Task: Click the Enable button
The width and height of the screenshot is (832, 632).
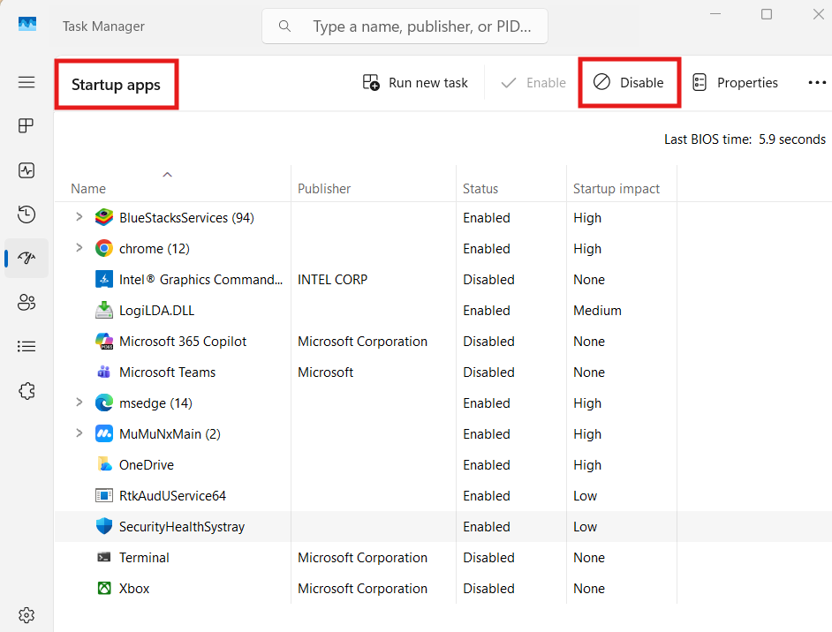Action: 533,83
